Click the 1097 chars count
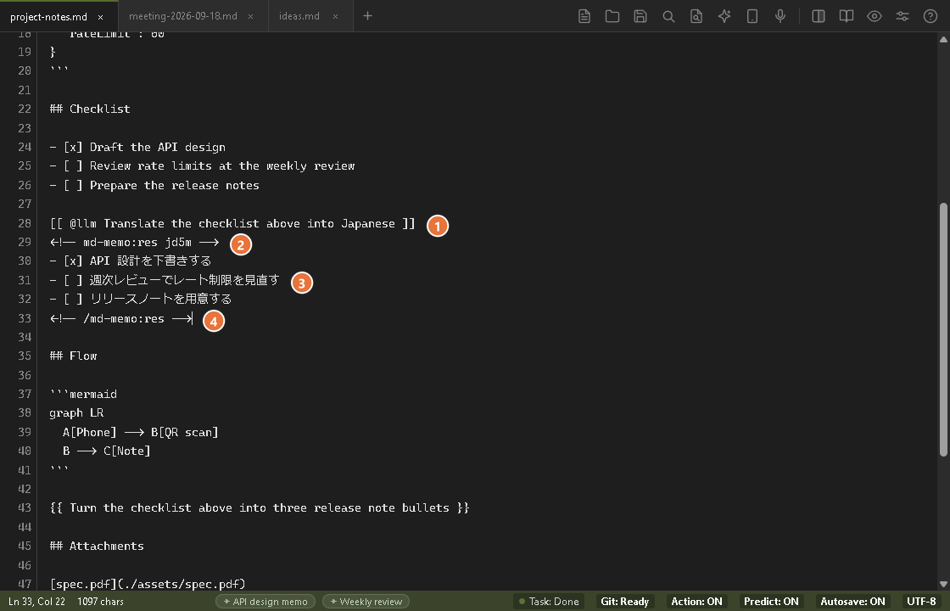Image resolution: width=950 pixels, height=611 pixels. click(101, 602)
